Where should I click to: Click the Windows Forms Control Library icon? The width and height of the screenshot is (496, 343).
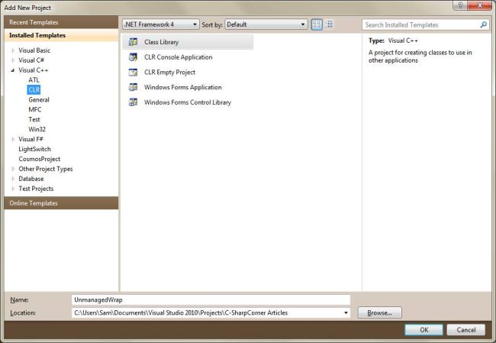134,102
